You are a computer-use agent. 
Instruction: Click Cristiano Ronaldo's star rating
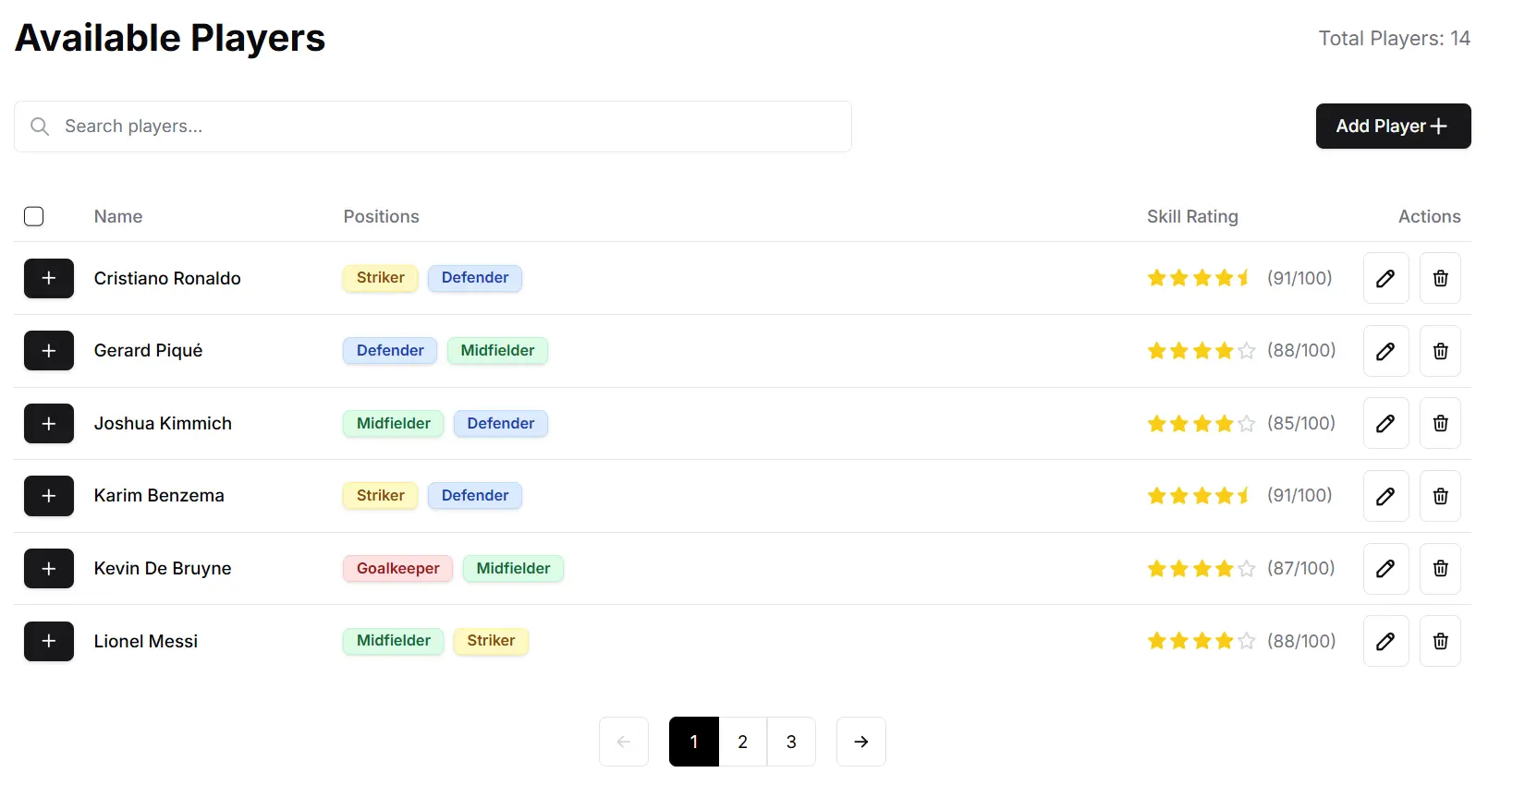click(1200, 278)
